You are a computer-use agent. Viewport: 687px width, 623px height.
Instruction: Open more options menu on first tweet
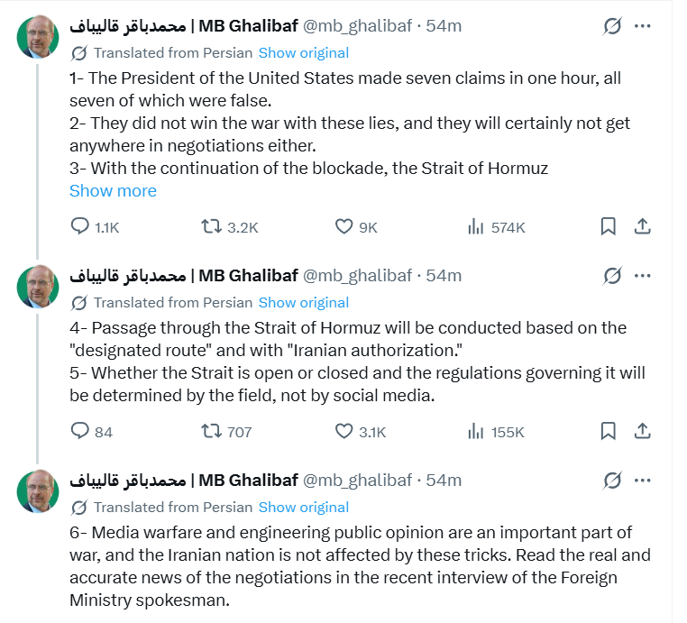(x=642, y=26)
